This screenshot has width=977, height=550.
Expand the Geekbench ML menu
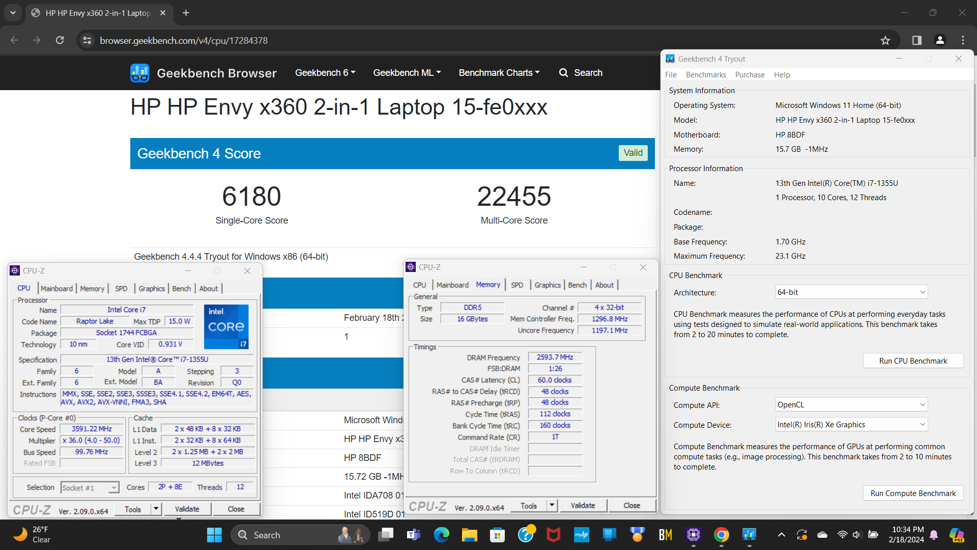pyautogui.click(x=407, y=73)
